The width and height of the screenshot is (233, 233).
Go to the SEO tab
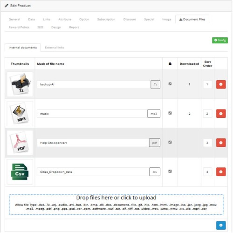(40, 27)
